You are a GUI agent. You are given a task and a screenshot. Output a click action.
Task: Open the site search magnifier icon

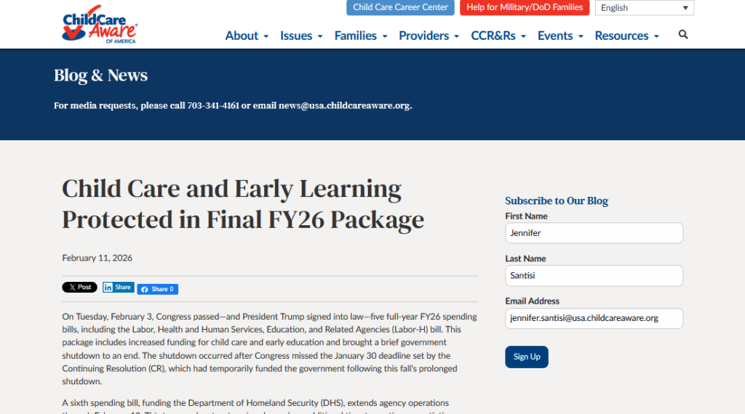[x=683, y=34]
